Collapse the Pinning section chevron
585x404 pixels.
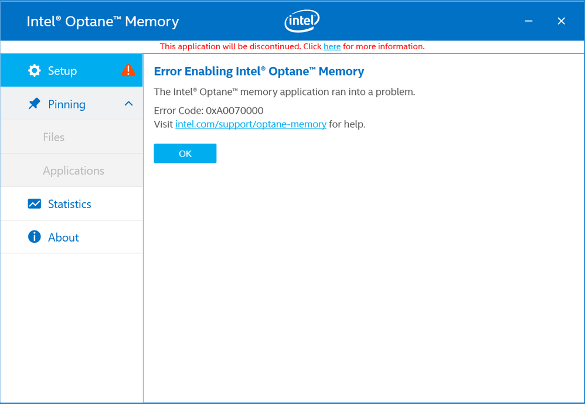[128, 104]
